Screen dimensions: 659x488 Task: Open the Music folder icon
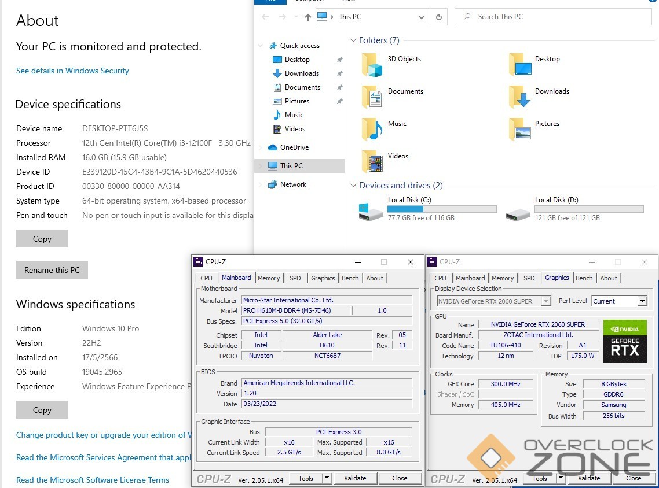click(x=372, y=129)
